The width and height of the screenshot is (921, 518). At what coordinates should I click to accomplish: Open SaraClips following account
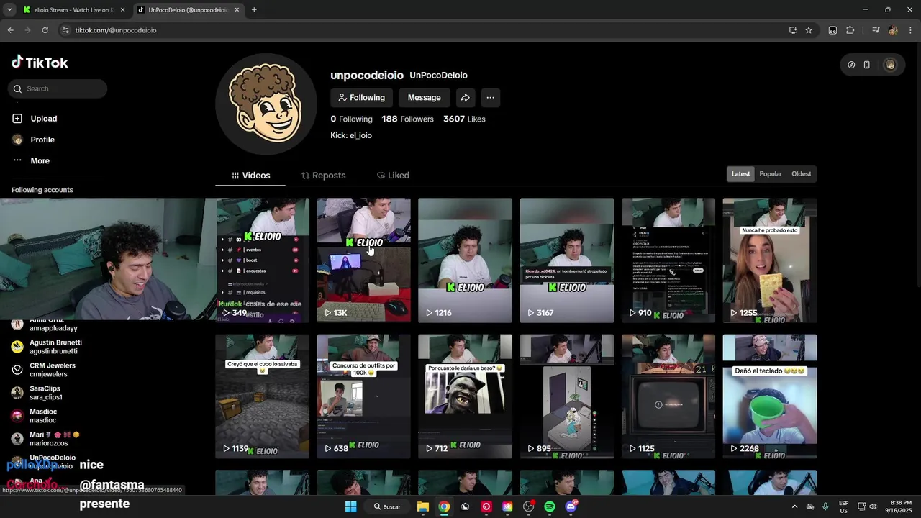pyautogui.click(x=37, y=393)
